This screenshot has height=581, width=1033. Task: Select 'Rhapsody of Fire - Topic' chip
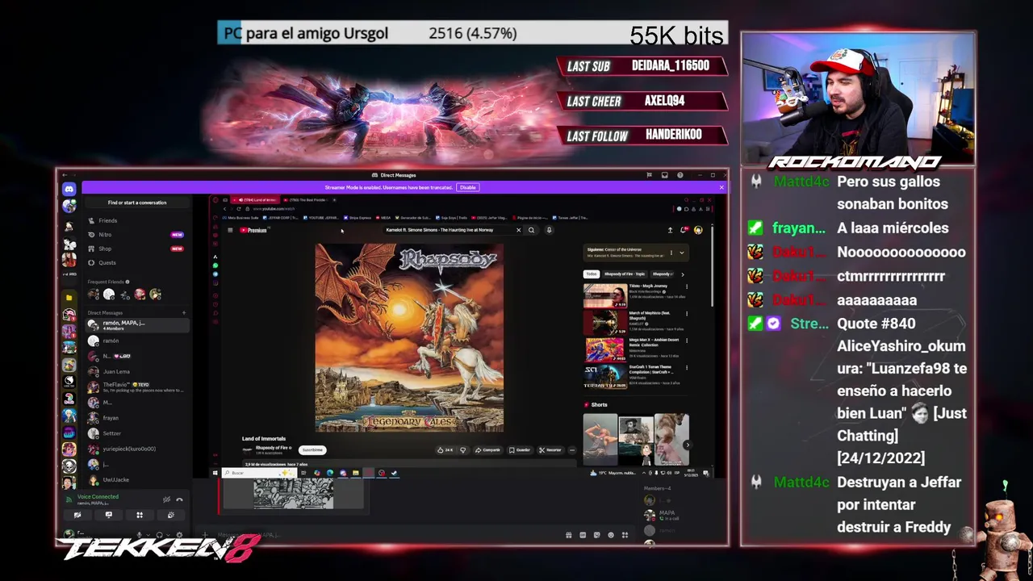pos(625,274)
